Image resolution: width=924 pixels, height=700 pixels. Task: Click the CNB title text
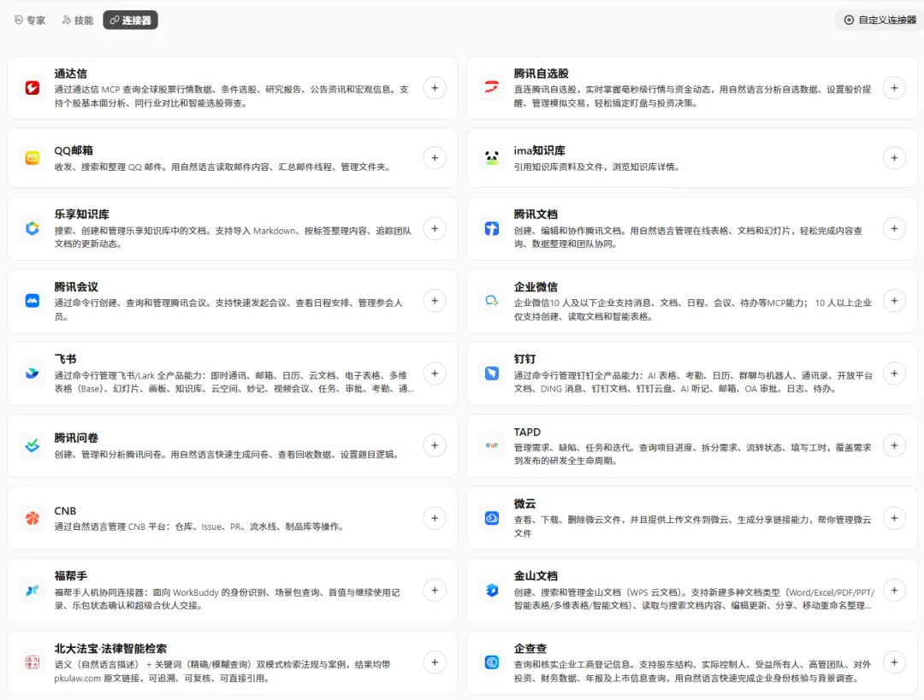click(65, 511)
